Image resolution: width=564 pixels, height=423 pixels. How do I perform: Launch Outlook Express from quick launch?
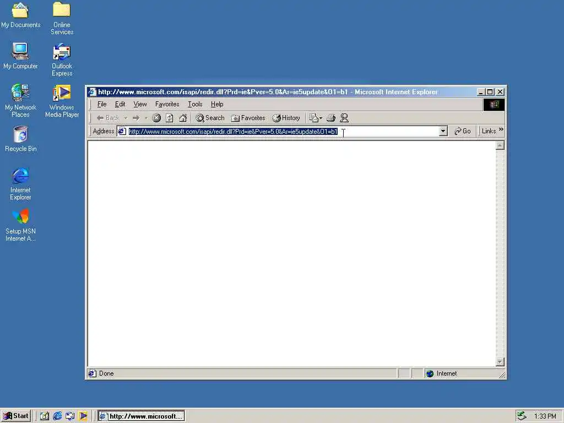[x=70, y=416]
